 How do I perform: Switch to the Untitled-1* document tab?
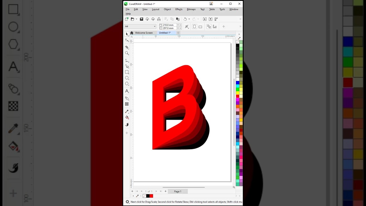165,33
